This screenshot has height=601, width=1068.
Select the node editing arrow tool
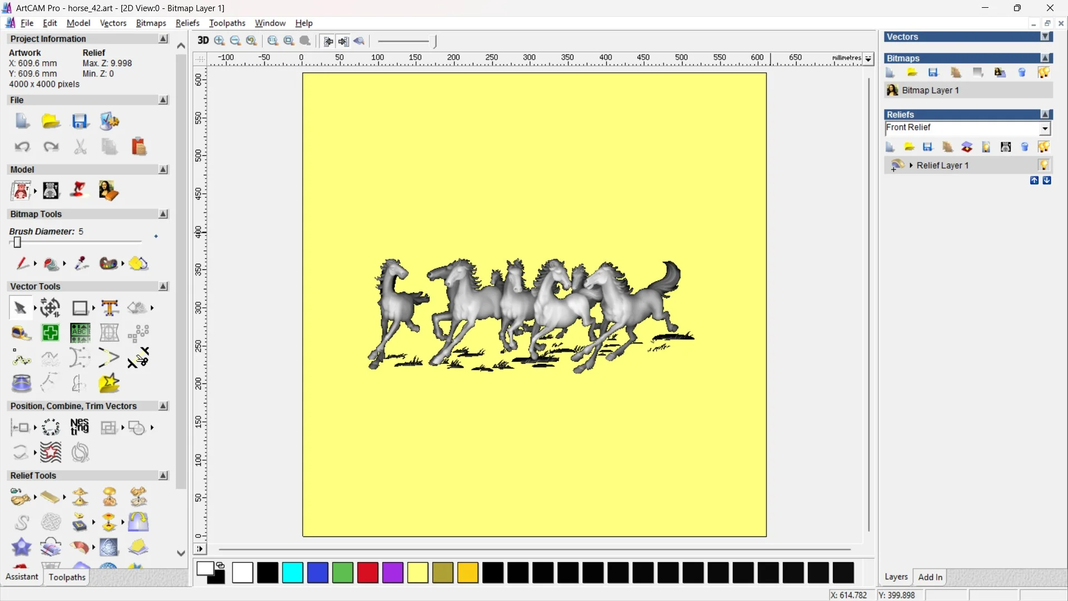pos(20,308)
